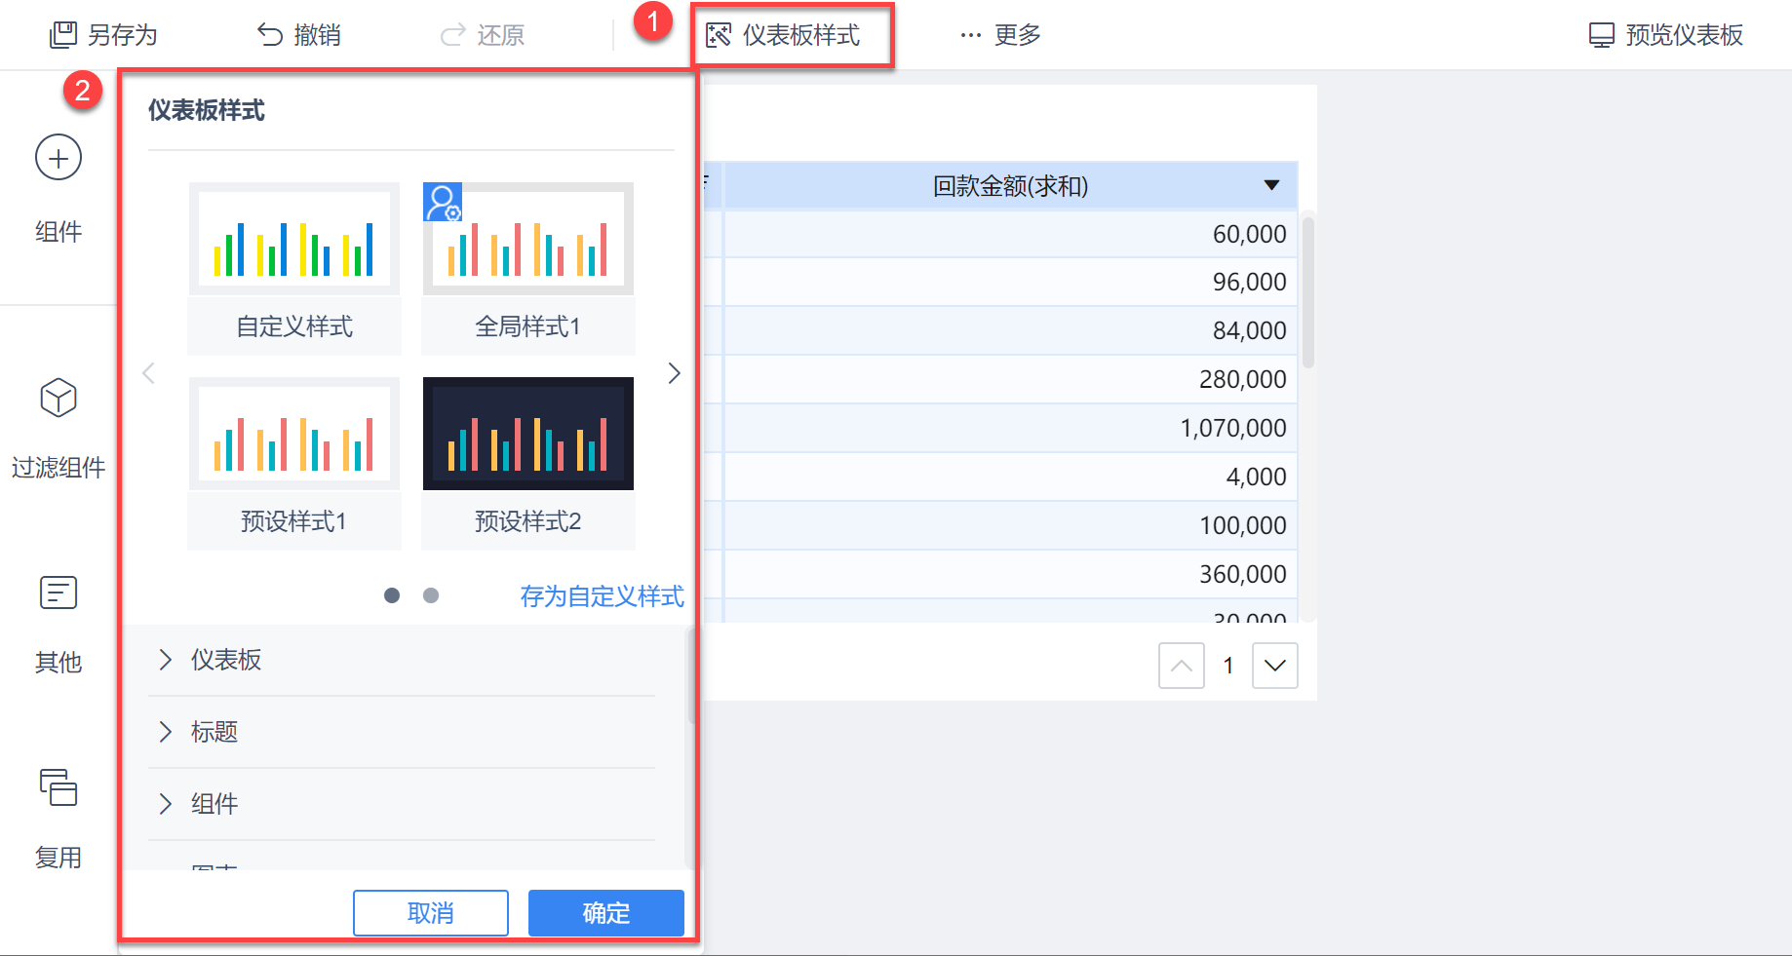Viewport: 1792px width, 956px height.
Task: Click the Undo (撤销) button
Action: (x=298, y=35)
